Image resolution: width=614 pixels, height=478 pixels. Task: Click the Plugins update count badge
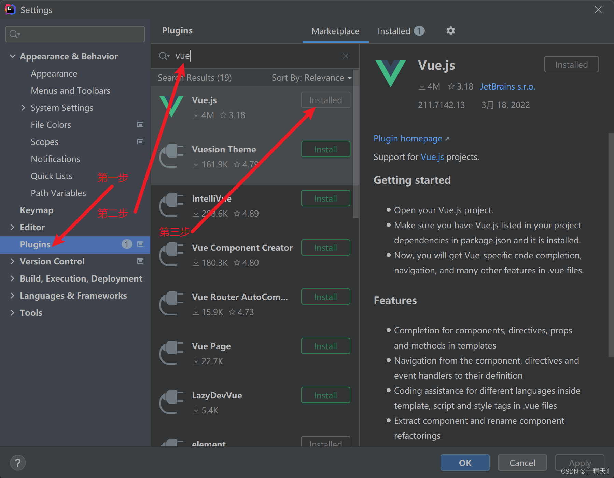click(x=127, y=244)
